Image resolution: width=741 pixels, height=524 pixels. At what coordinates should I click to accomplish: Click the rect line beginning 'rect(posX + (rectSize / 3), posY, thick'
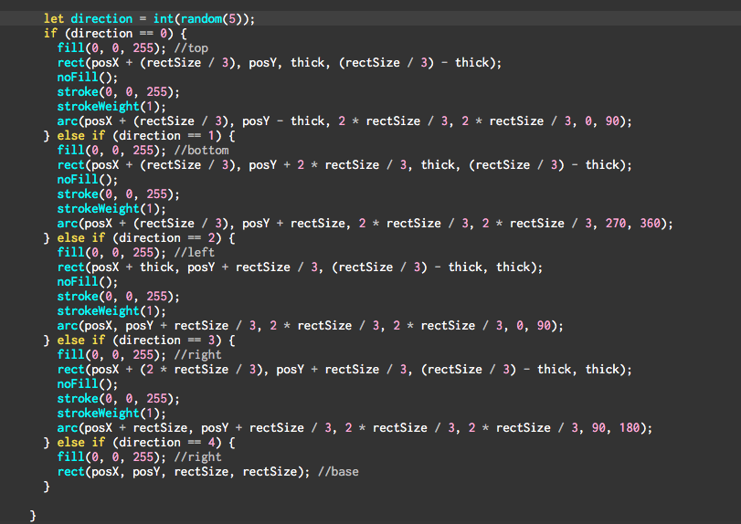(x=280, y=63)
